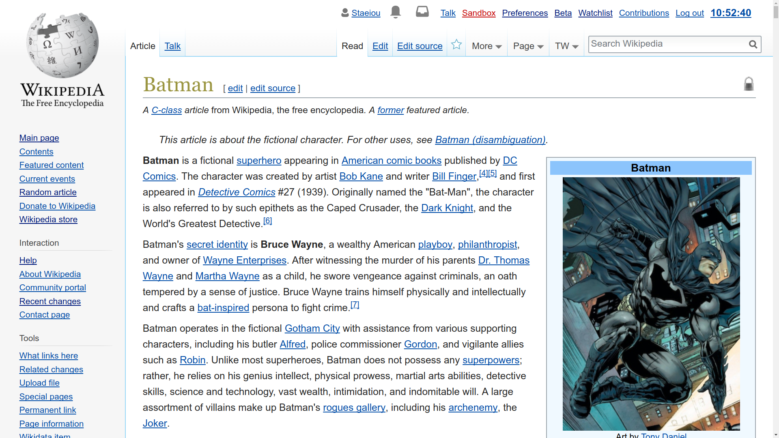
Task: Click edit source beside the Batman title
Action: coord(273,88)
